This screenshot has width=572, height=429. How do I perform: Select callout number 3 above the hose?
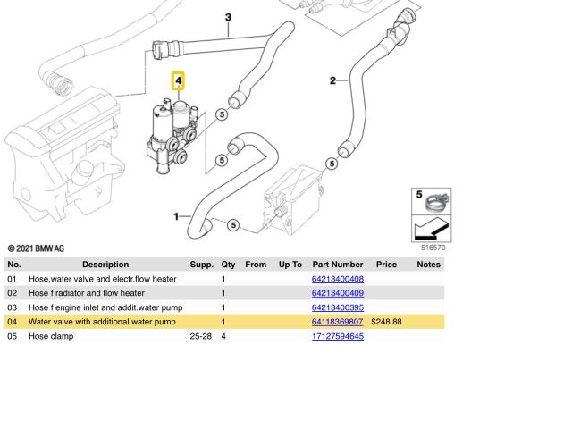228,18
